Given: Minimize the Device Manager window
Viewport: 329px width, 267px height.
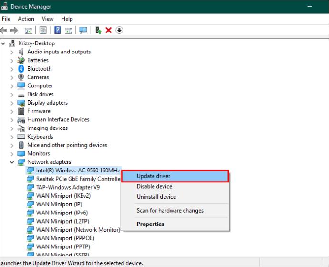Looking at the screenshot, I should 309,7.
